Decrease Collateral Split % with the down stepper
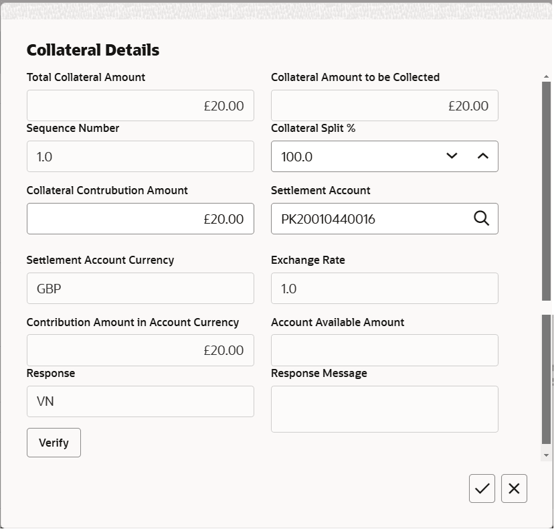The height and width of the screenshot is (529, 554). pos(451,156)
